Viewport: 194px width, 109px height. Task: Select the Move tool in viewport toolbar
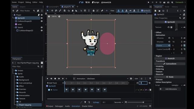[x=52, y=11]
